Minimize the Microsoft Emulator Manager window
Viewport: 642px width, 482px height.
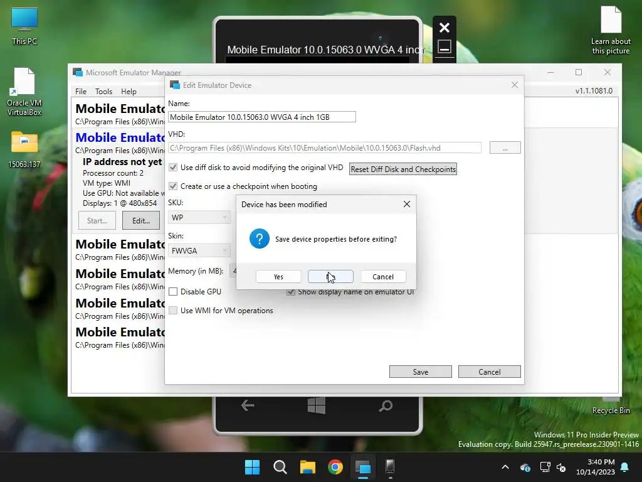[x=550, y=72]
